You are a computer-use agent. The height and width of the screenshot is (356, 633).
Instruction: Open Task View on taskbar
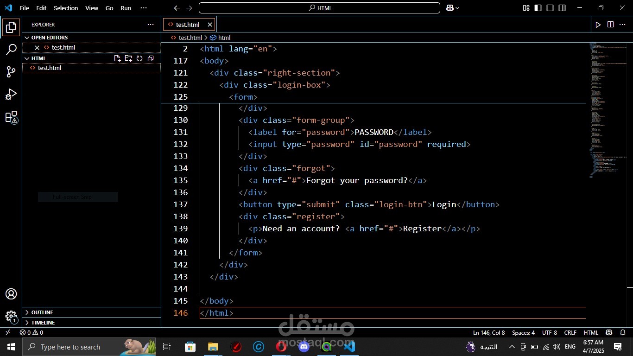167,347
